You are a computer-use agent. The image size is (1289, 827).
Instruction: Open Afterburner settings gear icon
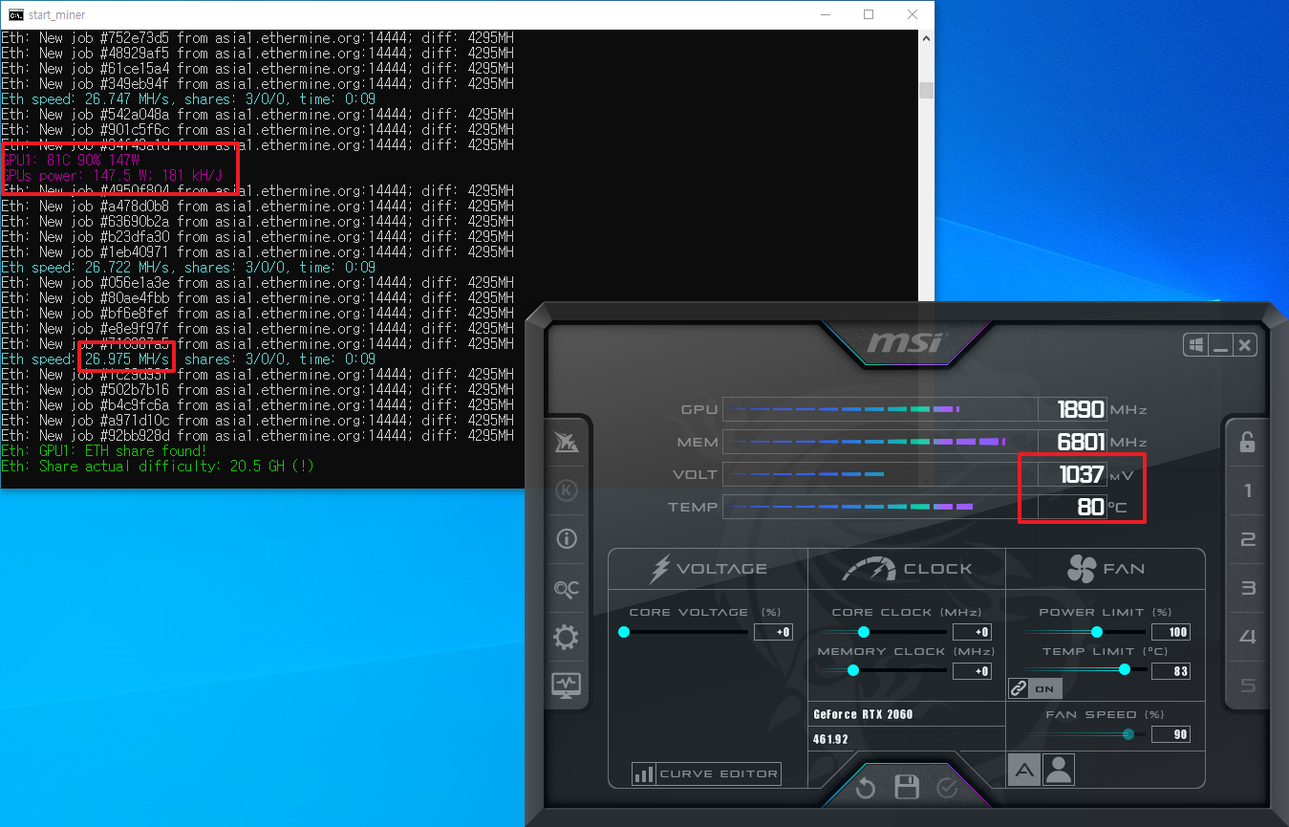tap(567, 637)
